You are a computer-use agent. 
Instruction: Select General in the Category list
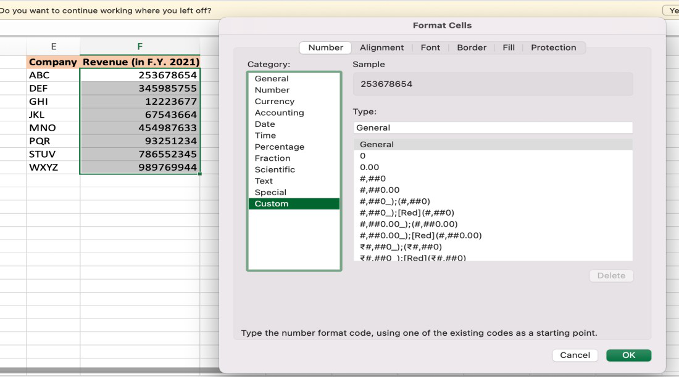click(294, 79)
